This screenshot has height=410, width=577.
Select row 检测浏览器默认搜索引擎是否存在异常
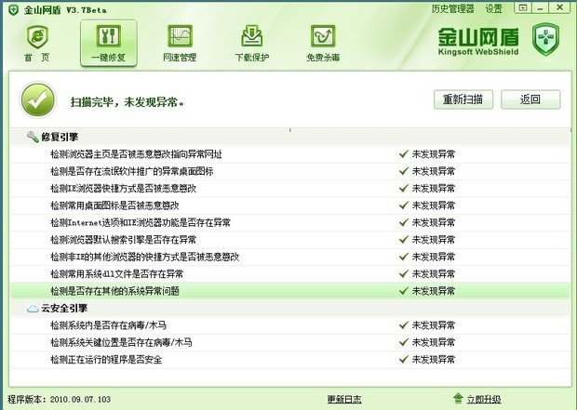(290, 240)
